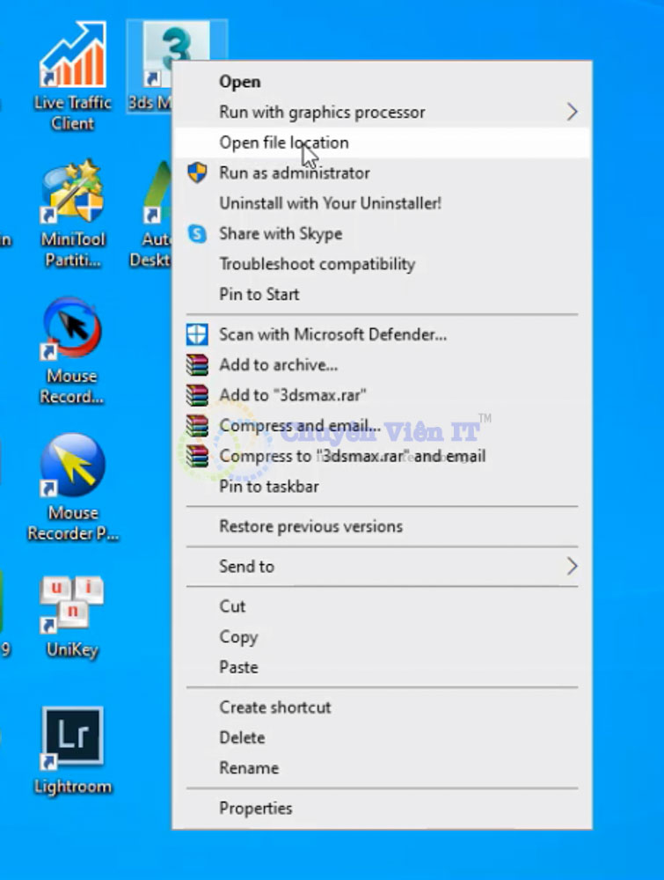Viewport: 664px width, 880px height.
Task: Select the Mouse Recorder desktop icon with red ring
Action: point(72,332)
